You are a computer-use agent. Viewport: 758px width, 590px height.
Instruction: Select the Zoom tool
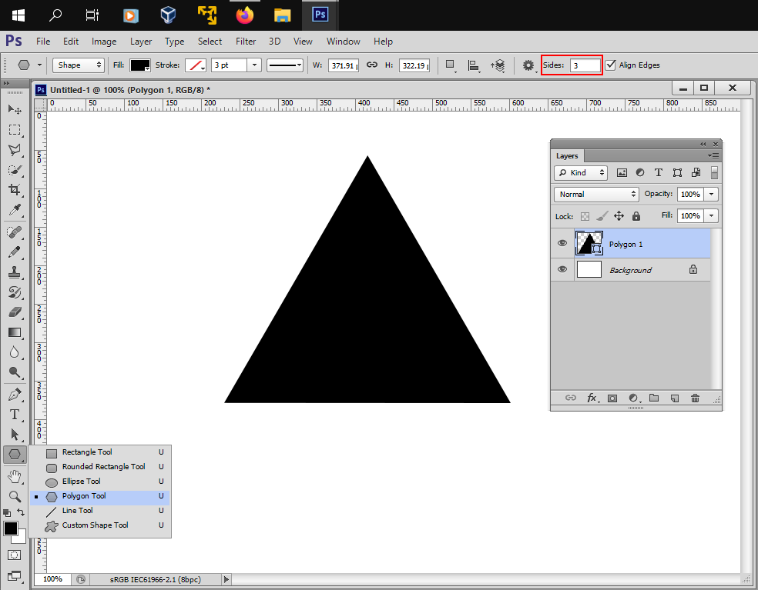point(15,496)
